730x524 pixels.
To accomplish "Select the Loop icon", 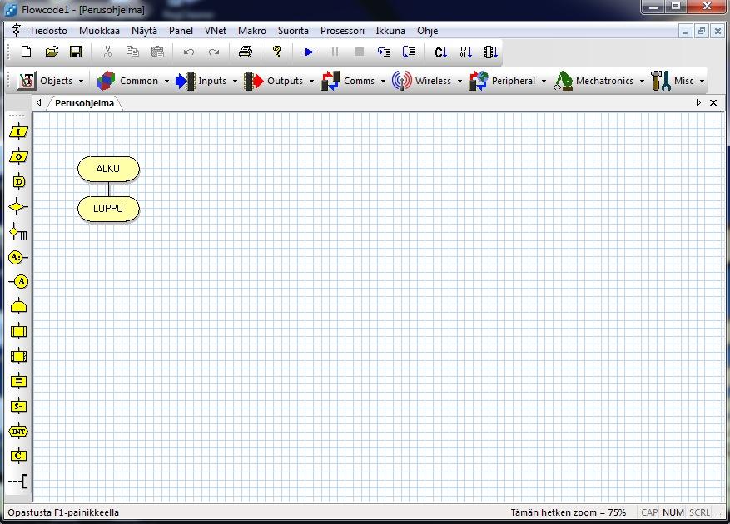I will [18, 307].
